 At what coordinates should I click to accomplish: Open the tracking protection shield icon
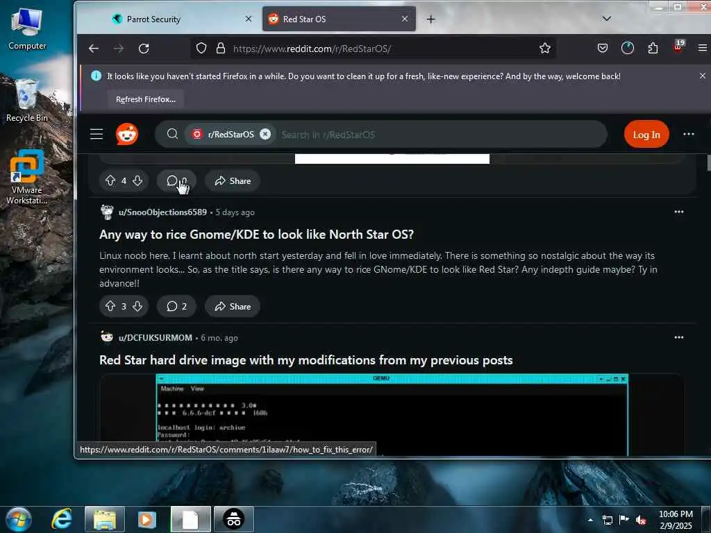(201, 48)
